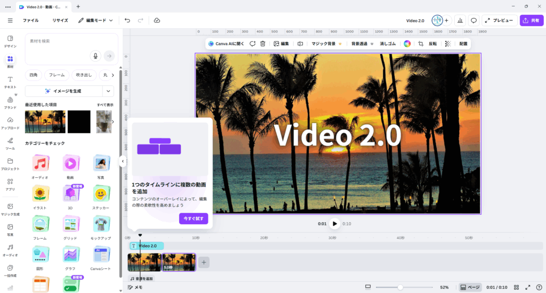Open the テキスト panel in sidebar
The image size is (546, 293).
coord(10,82)
